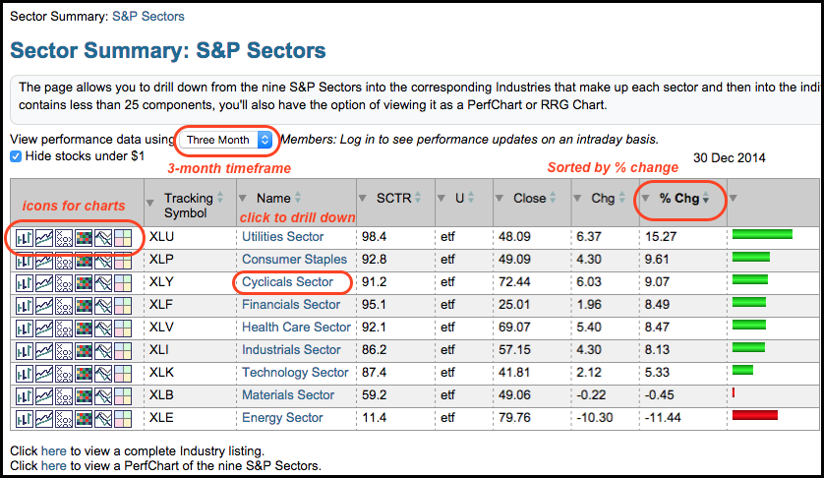Open the Point & Figure icon for XLB
824x478 pixels.
[64, 395]
